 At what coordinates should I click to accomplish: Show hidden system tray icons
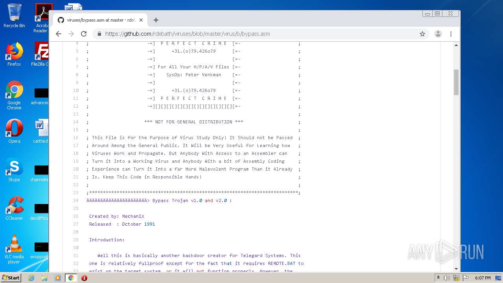coord(438,278)
